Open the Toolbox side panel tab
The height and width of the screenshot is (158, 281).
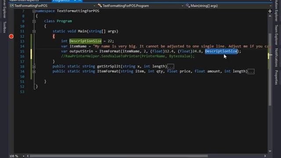pyautogui.click(x=5, y=27)
